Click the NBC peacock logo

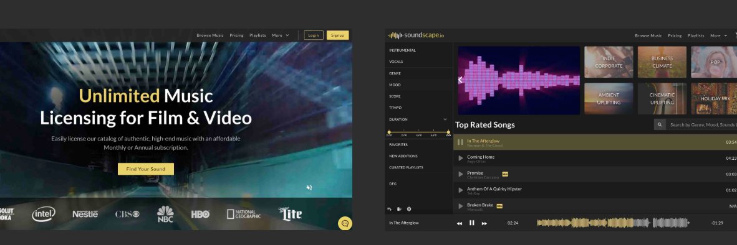(165, 214)
